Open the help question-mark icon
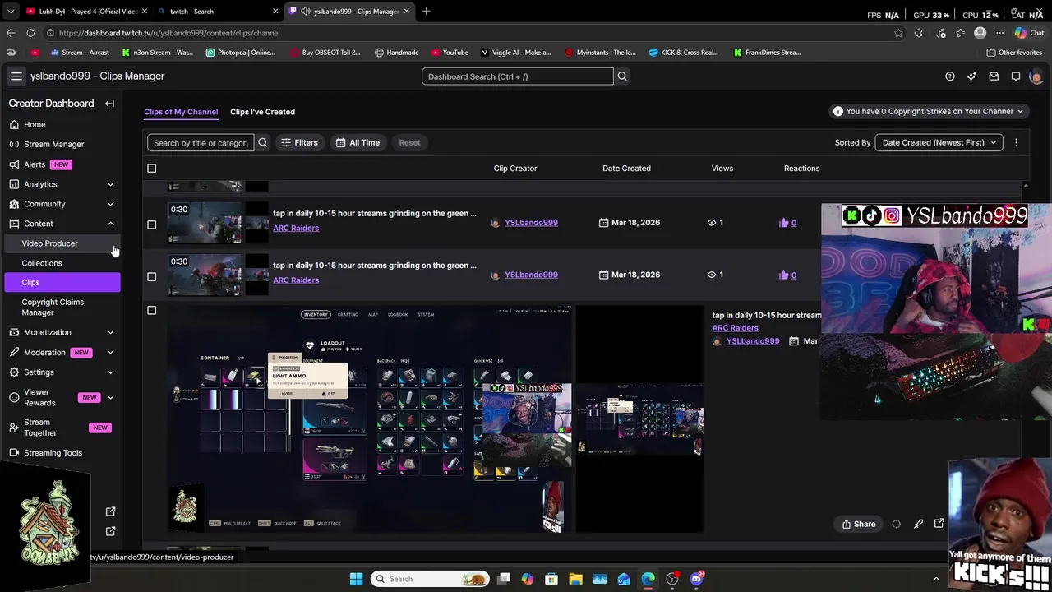 pyautogui.click(x=950, y=76)
